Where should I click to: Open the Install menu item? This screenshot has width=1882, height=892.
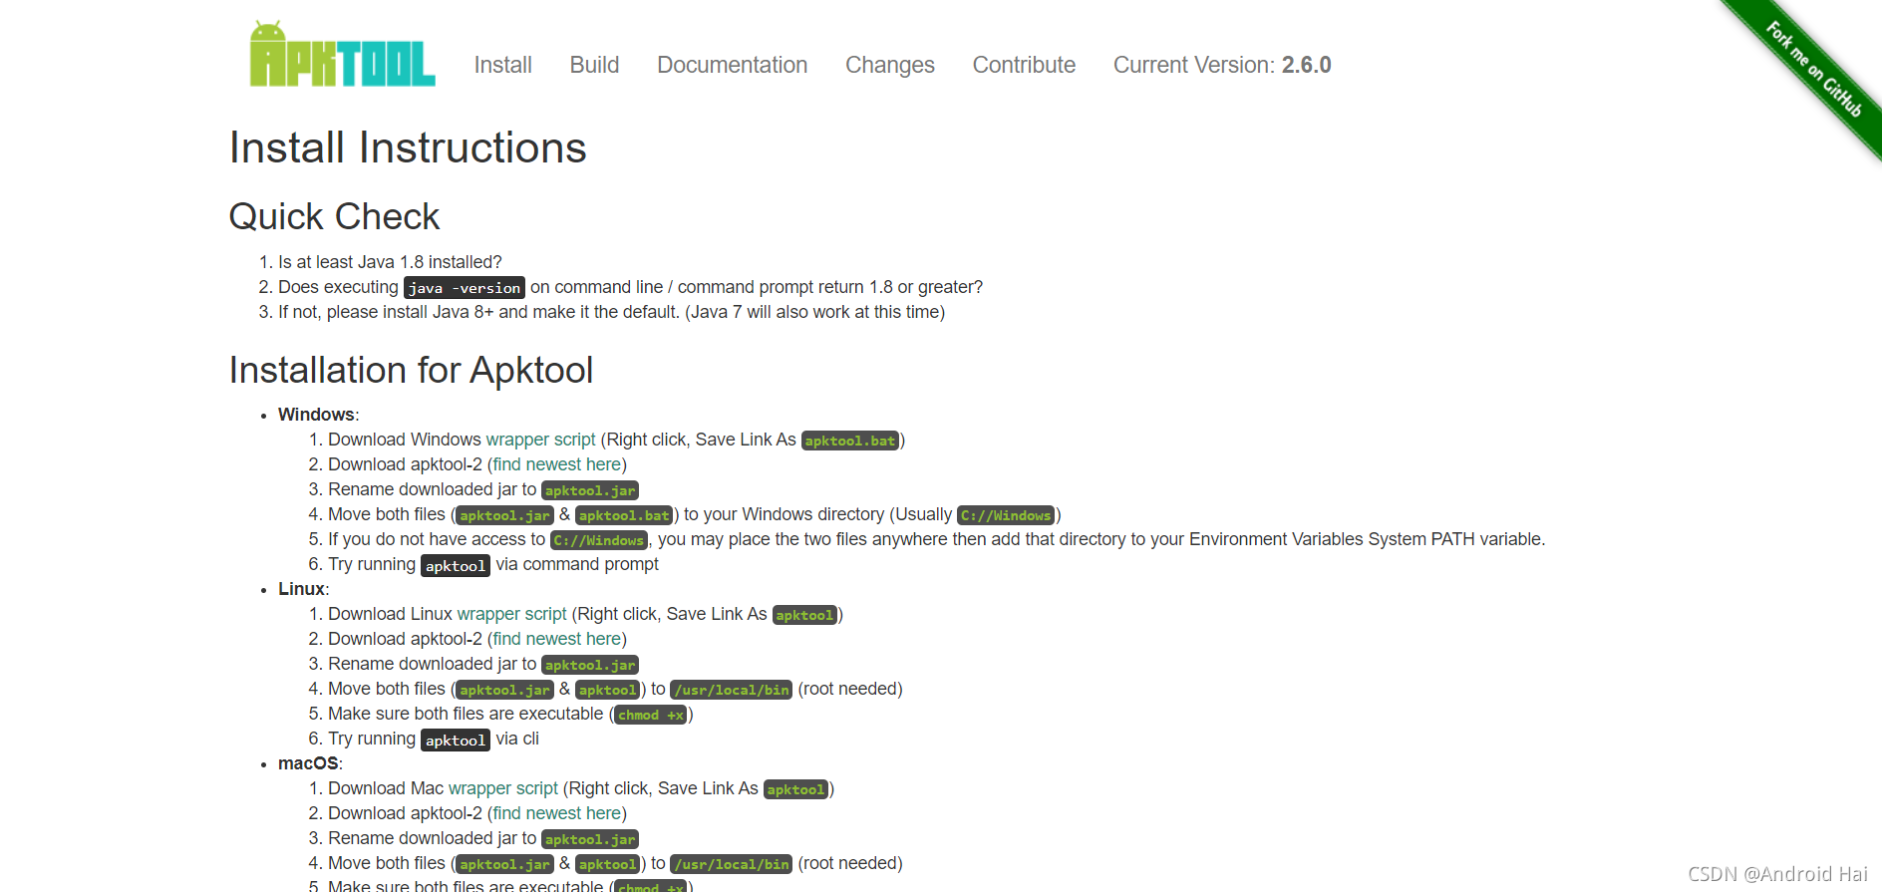(502, 65)
